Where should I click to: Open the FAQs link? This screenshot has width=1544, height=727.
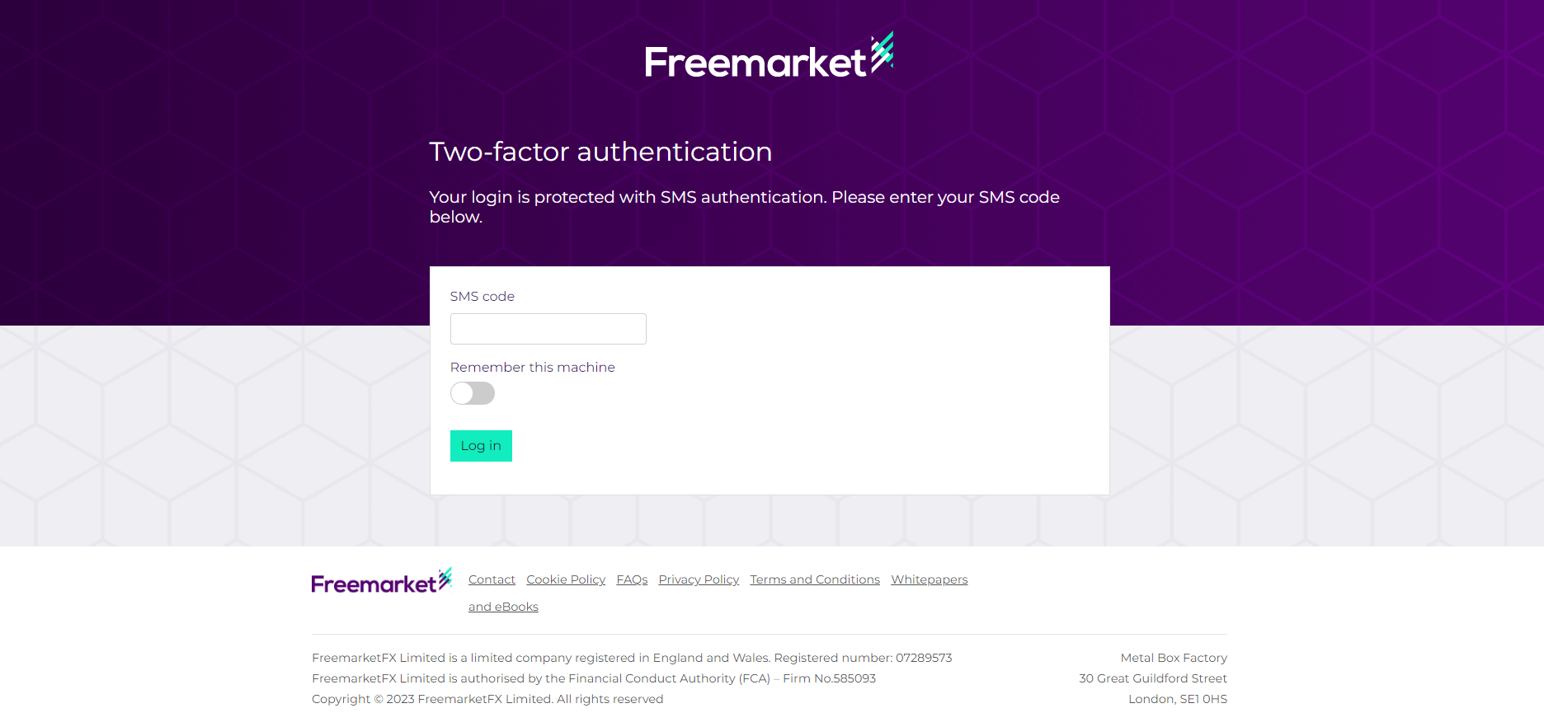click(x=632, y=579)
